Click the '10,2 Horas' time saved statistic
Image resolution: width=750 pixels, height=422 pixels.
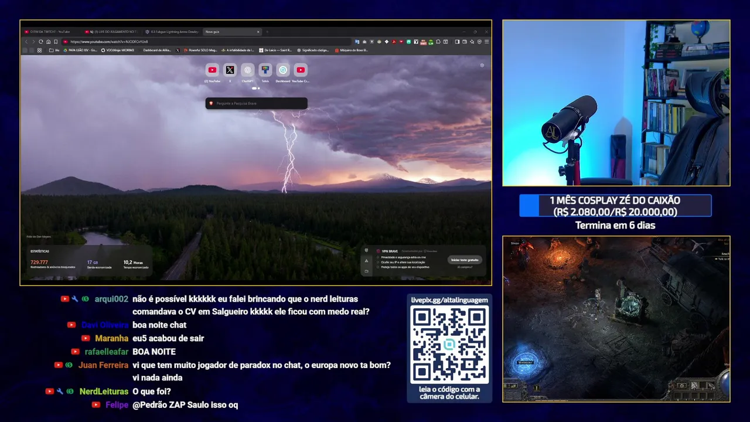click(x=132, y=262)
